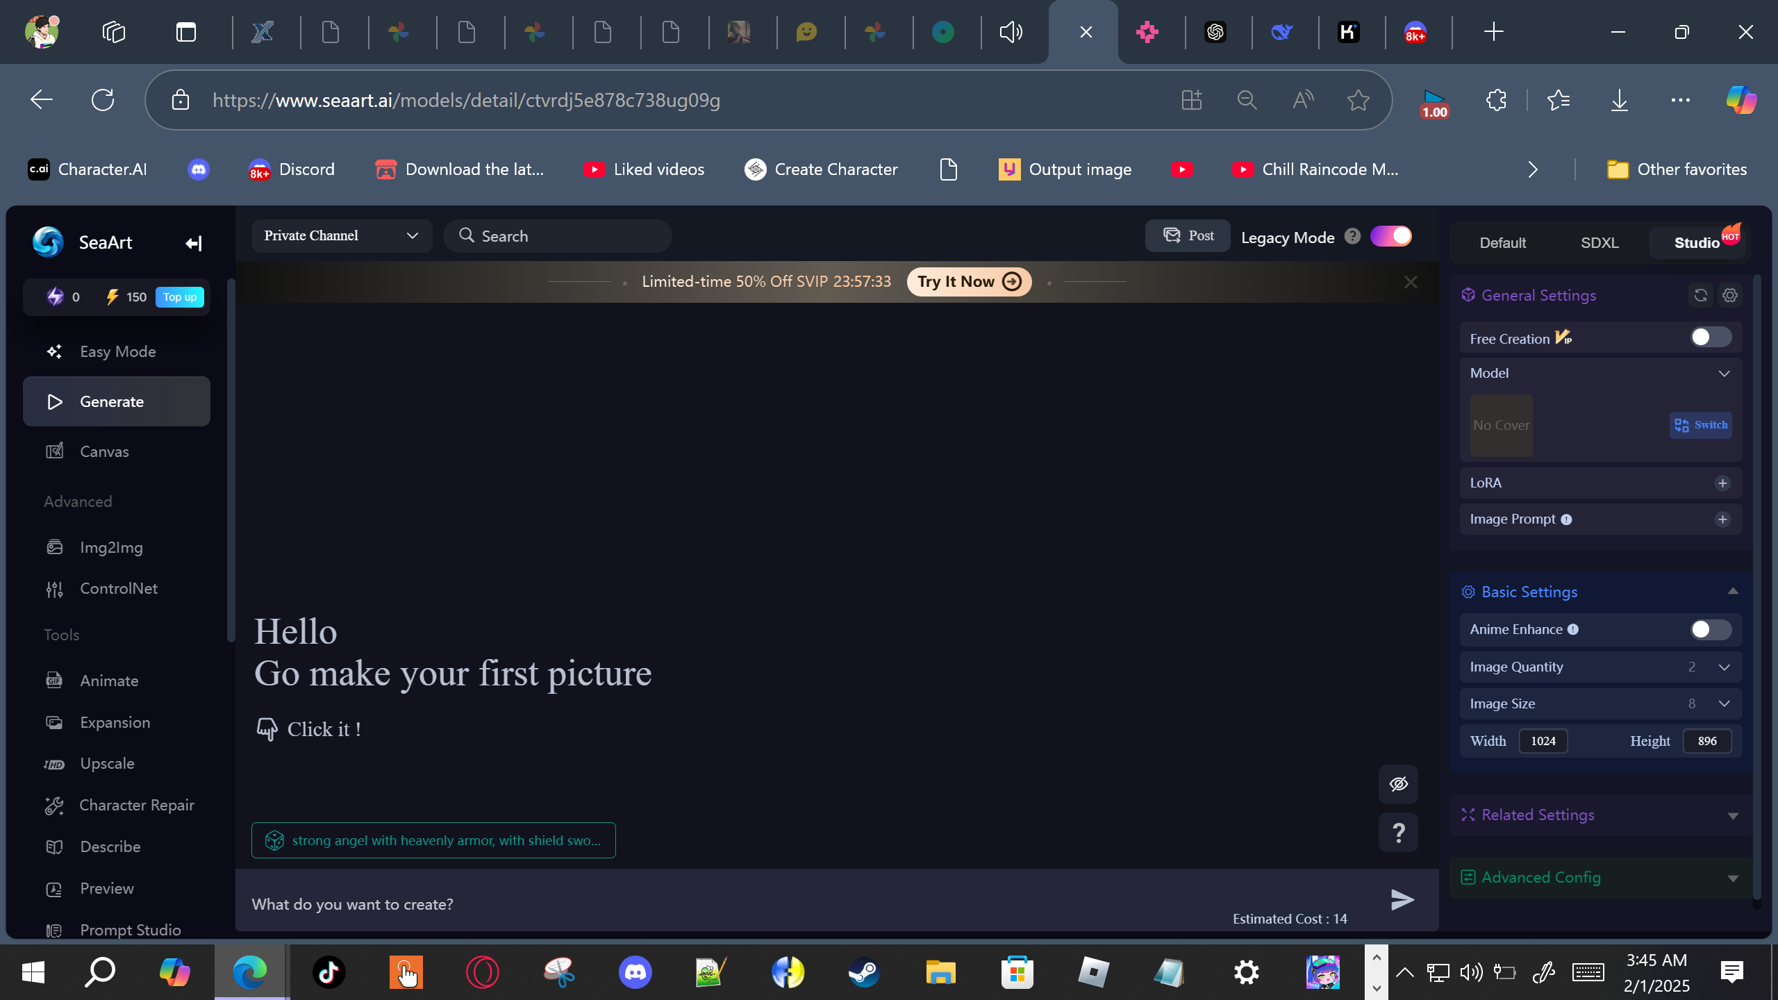Toggle the hide-content eye icon
Image resolution: width=1778 pixels, height=1000 pixels.
1398,784
